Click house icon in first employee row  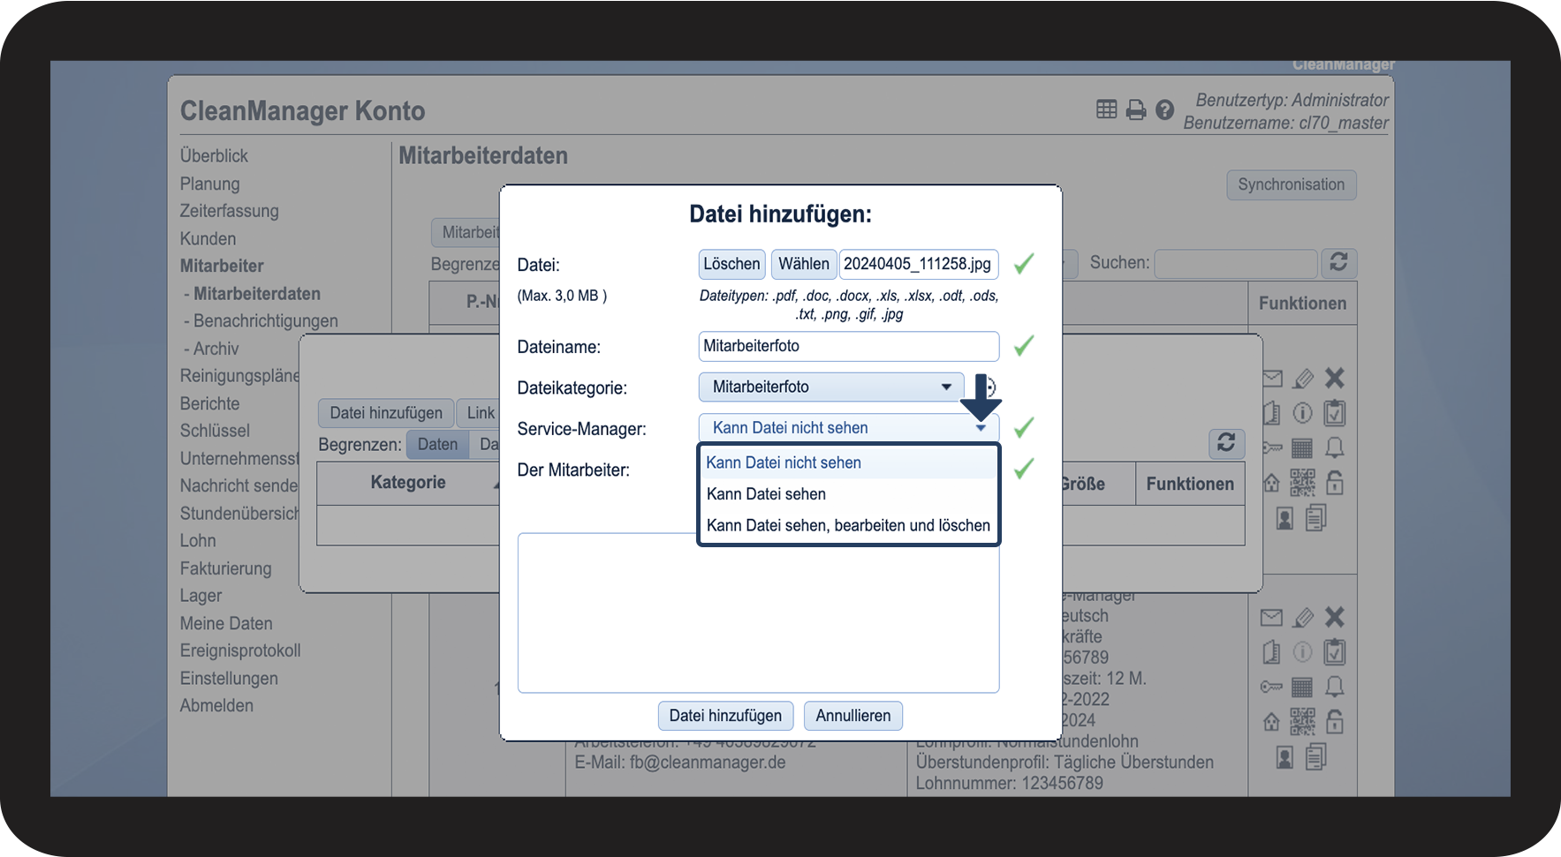click(x=1271, y=483)
